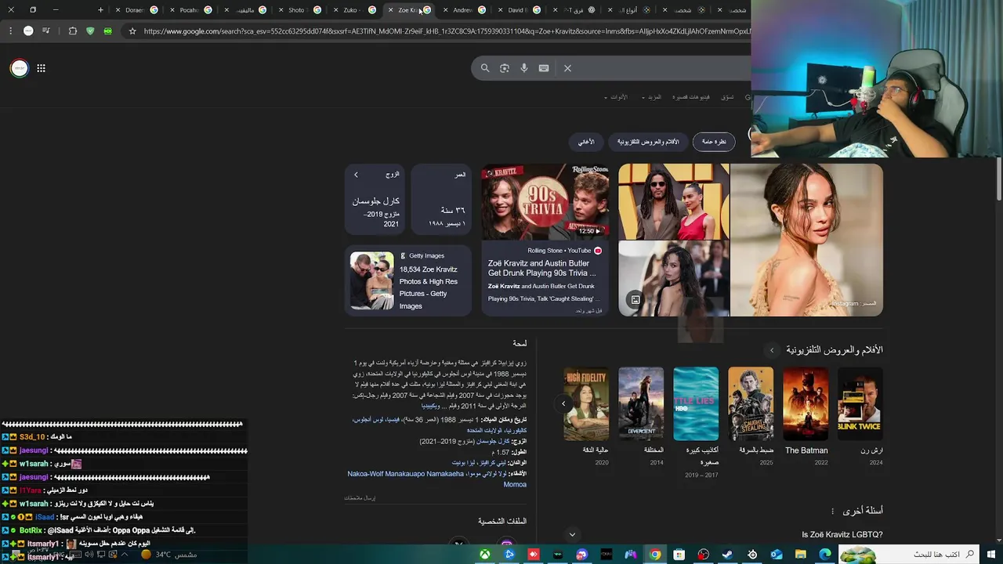Expand the spouse (الزوج) card arrow

point(356,175)
